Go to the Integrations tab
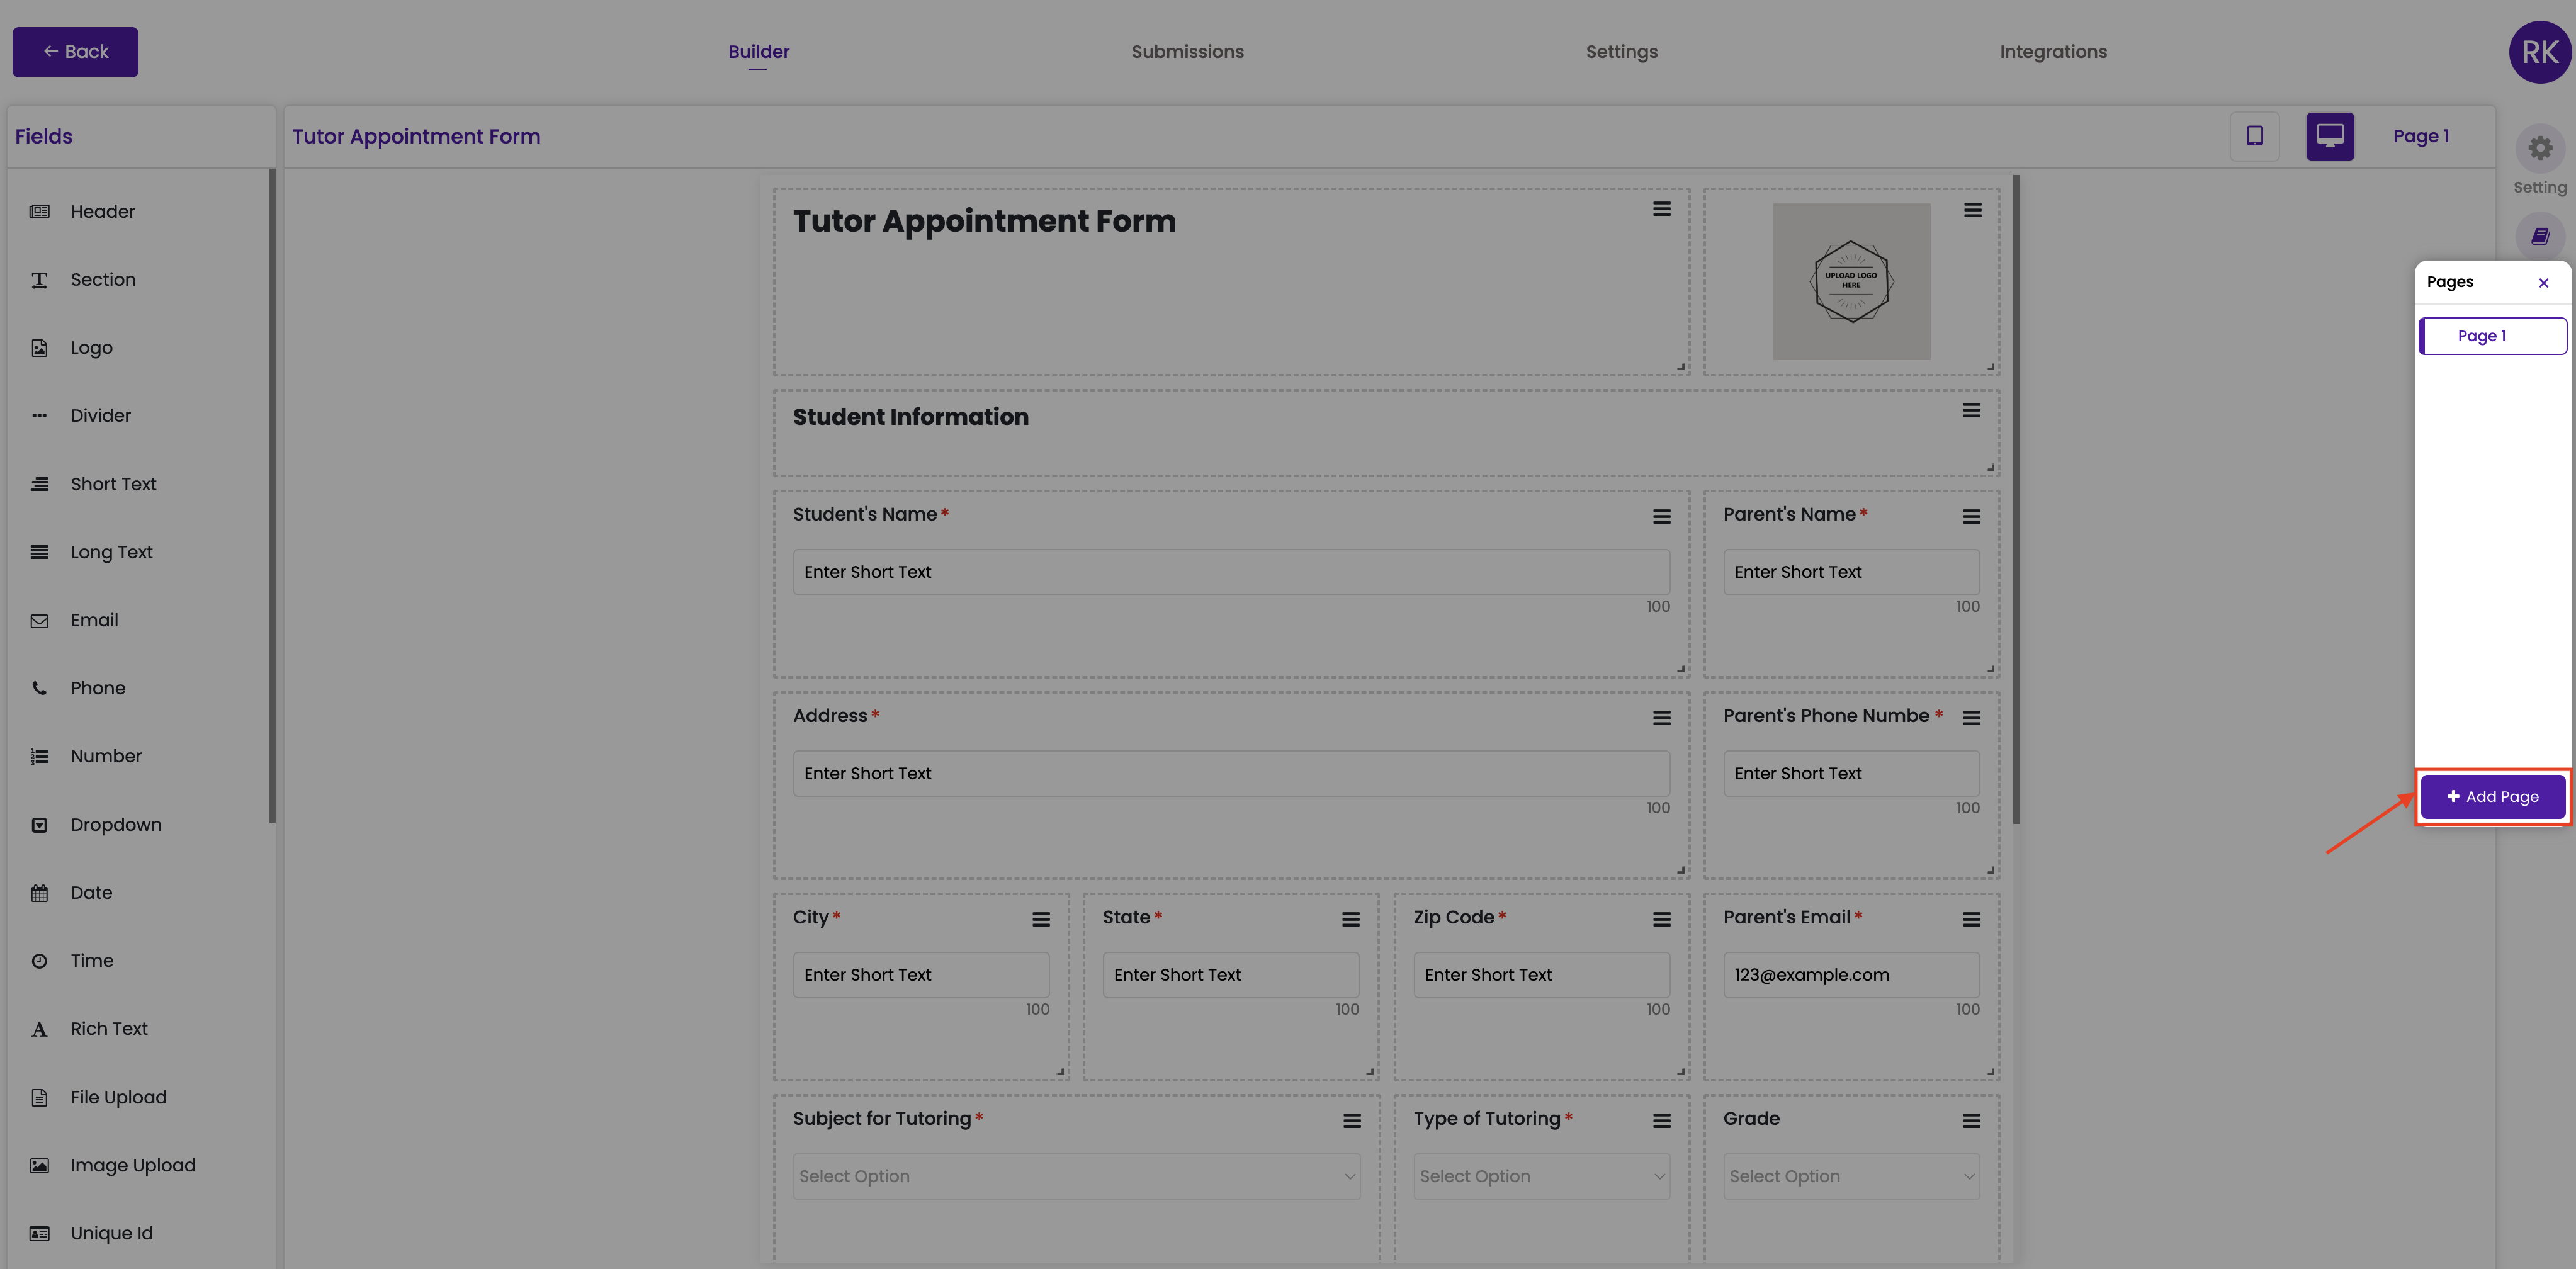This screenshot has width=2576, height=1269. pos(2053,52)
